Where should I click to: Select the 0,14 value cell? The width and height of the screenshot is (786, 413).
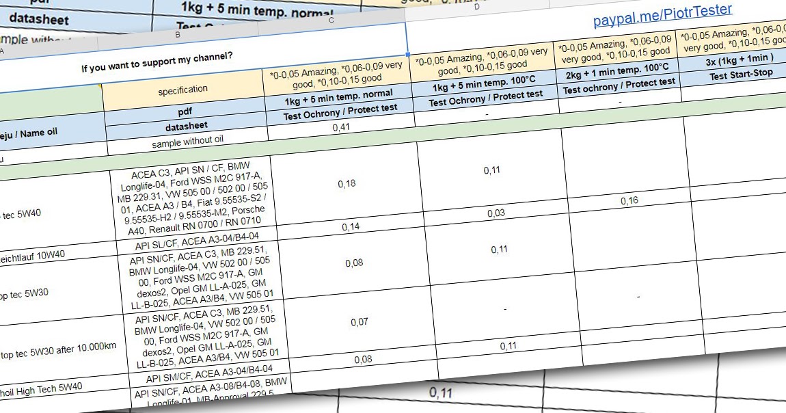coord(351,226)
